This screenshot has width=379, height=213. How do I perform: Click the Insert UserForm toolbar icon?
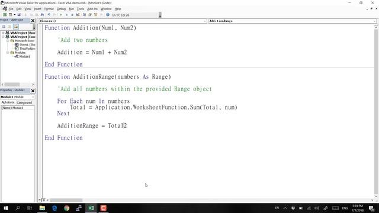pos(11,15)
